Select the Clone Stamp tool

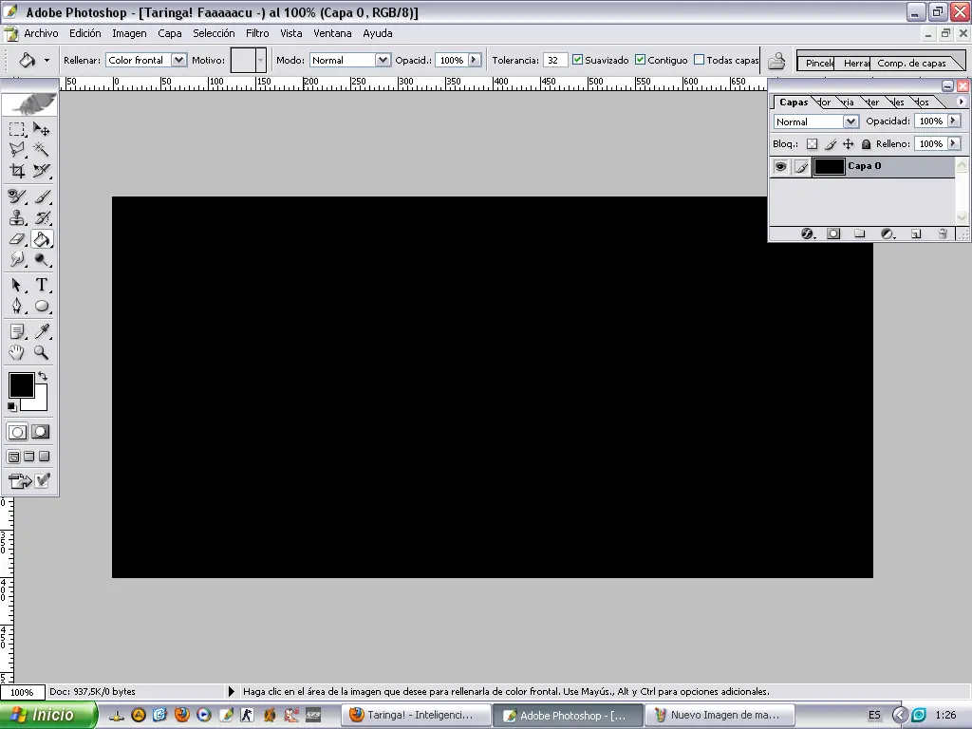click(17, 217)
